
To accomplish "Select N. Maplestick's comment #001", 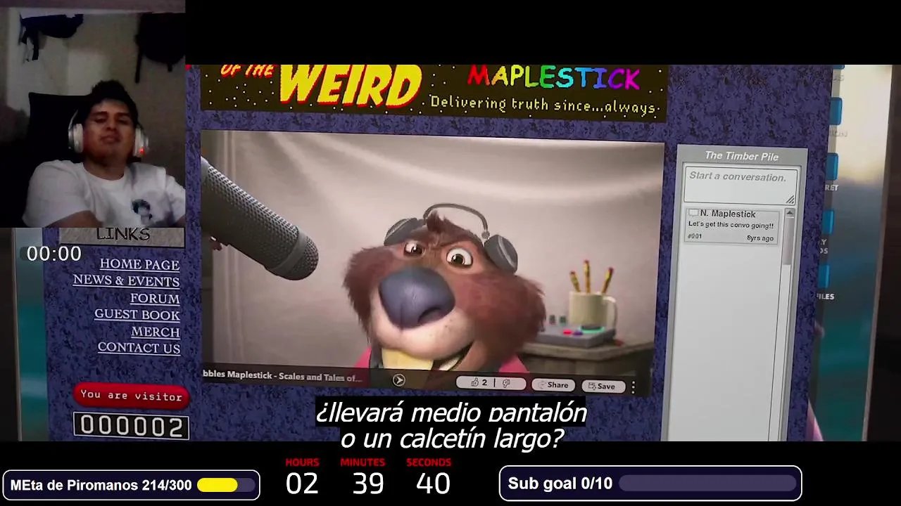I will (732, 226).
